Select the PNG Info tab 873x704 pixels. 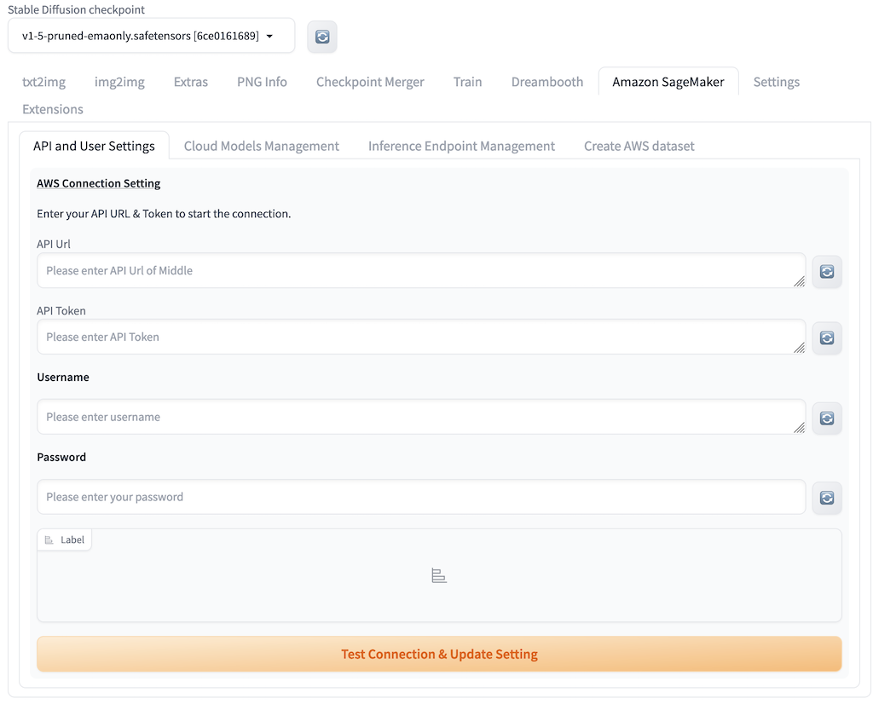[x=262, y=82]
